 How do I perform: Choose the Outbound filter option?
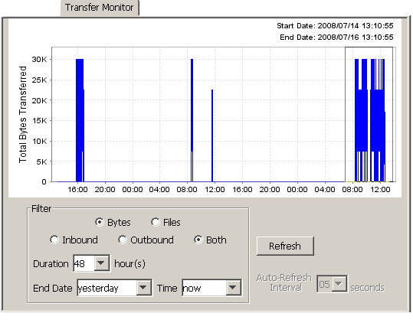123,240
